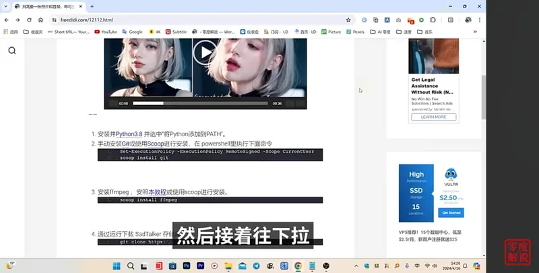Open the Git download link
Image resolution: width=539 pixels, height=273 pixels.
125,144
